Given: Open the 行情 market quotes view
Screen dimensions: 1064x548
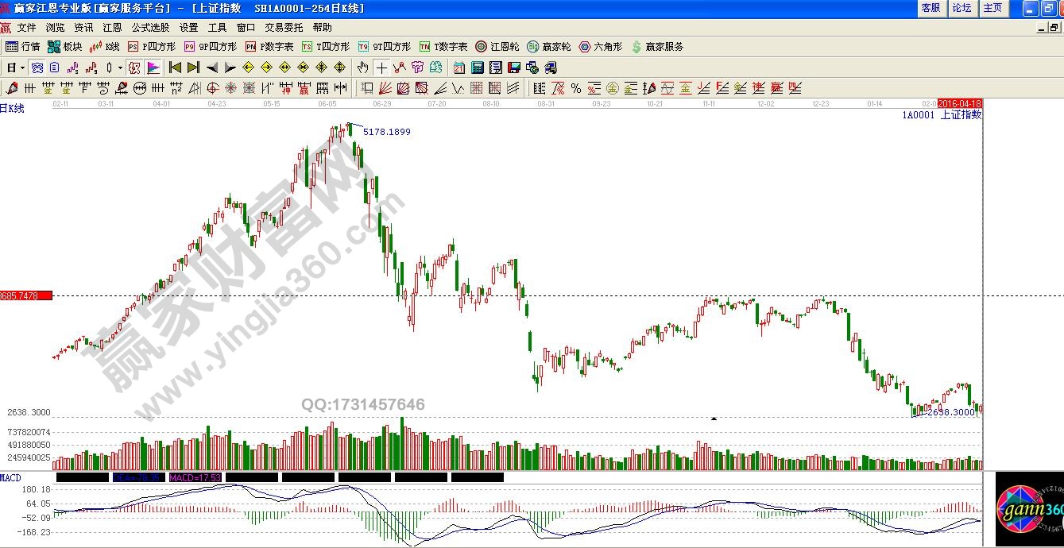Looking at the screenshot, I should click(x=22, y=47).
